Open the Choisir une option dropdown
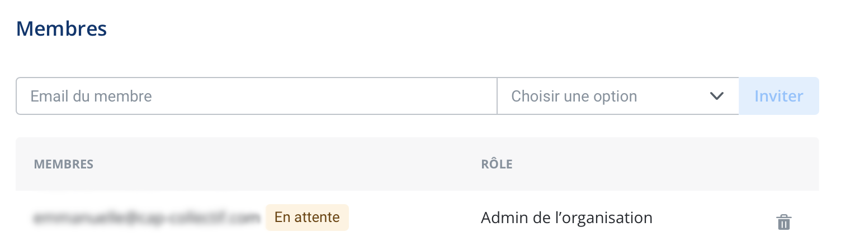Screen dimensions: 841x251 click(617, 96)
